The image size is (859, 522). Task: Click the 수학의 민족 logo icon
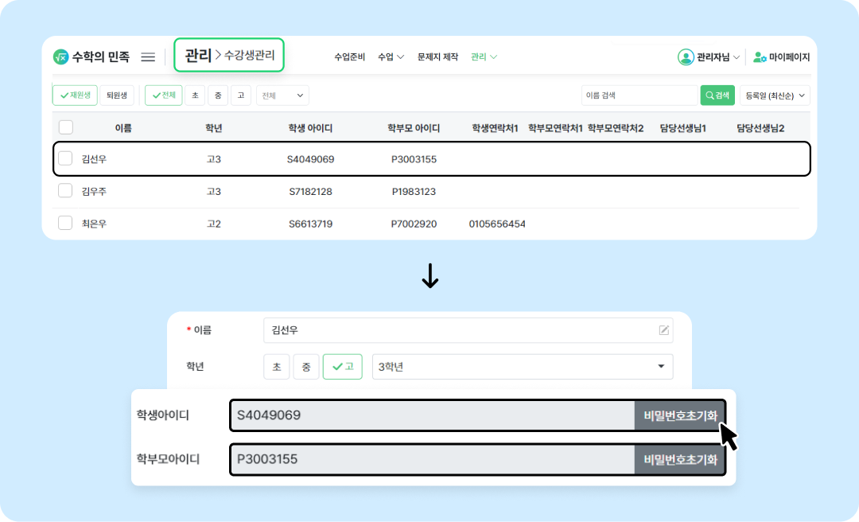(60, 57)
